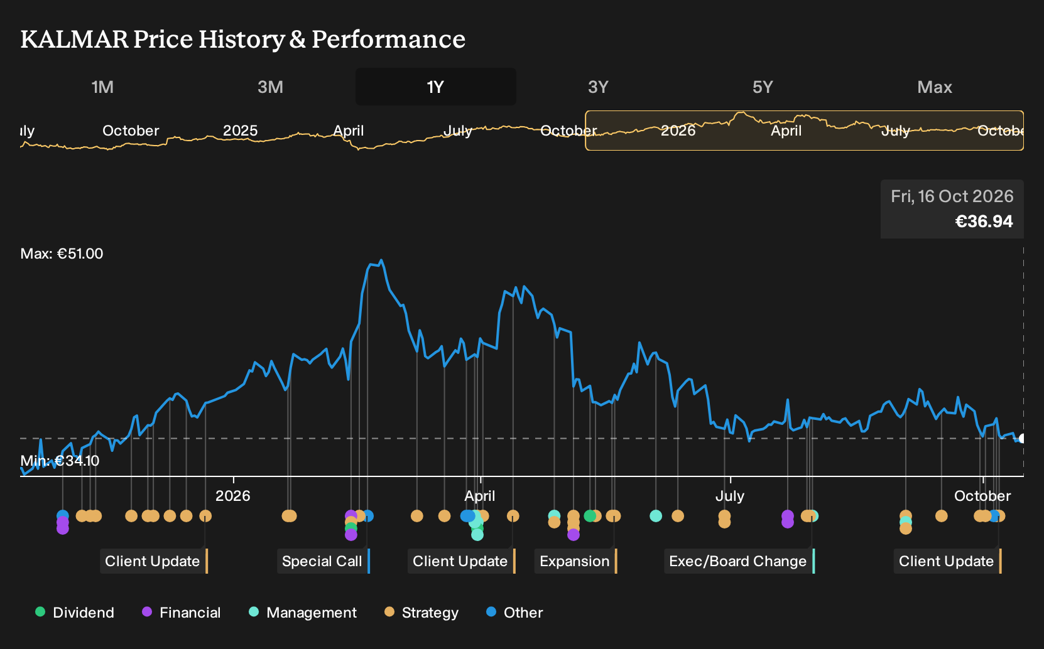Select the 3M time range tab
Image resolution: width=1044 pixels, height=649 pixels.
[270, 87]
